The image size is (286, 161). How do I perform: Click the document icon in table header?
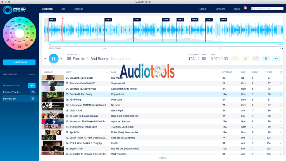[x=280, y=72]
